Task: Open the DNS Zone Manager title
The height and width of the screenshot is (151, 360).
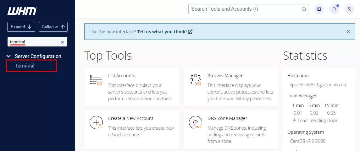Action: click(x=227, y=118)
